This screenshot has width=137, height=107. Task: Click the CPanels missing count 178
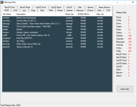(130, 45)
